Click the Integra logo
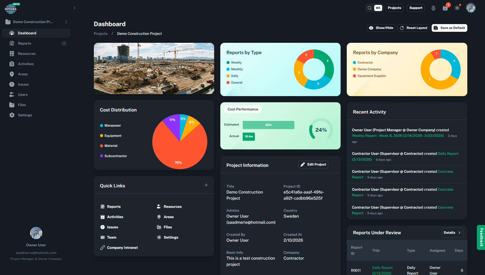The image size is (485, 275). point(11,8)
